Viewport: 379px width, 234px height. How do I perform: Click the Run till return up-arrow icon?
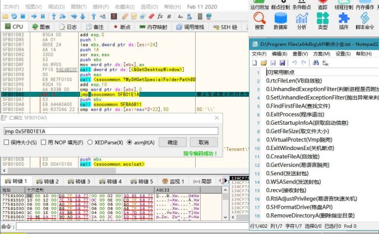click(x=94, y=16)
